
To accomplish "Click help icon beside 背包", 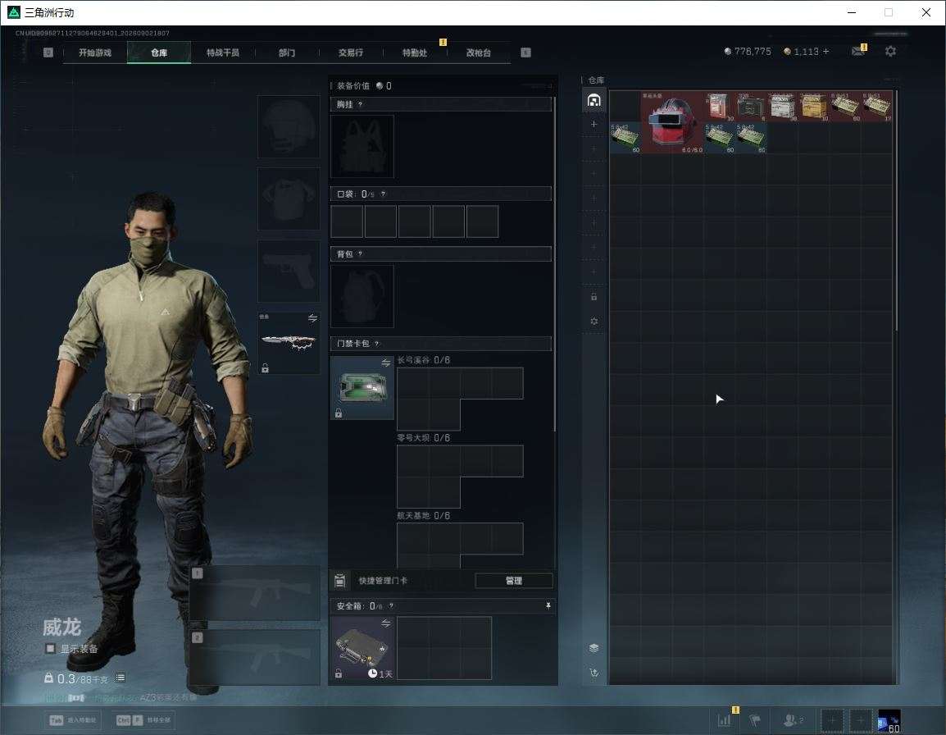I will (x=360, y=254).
